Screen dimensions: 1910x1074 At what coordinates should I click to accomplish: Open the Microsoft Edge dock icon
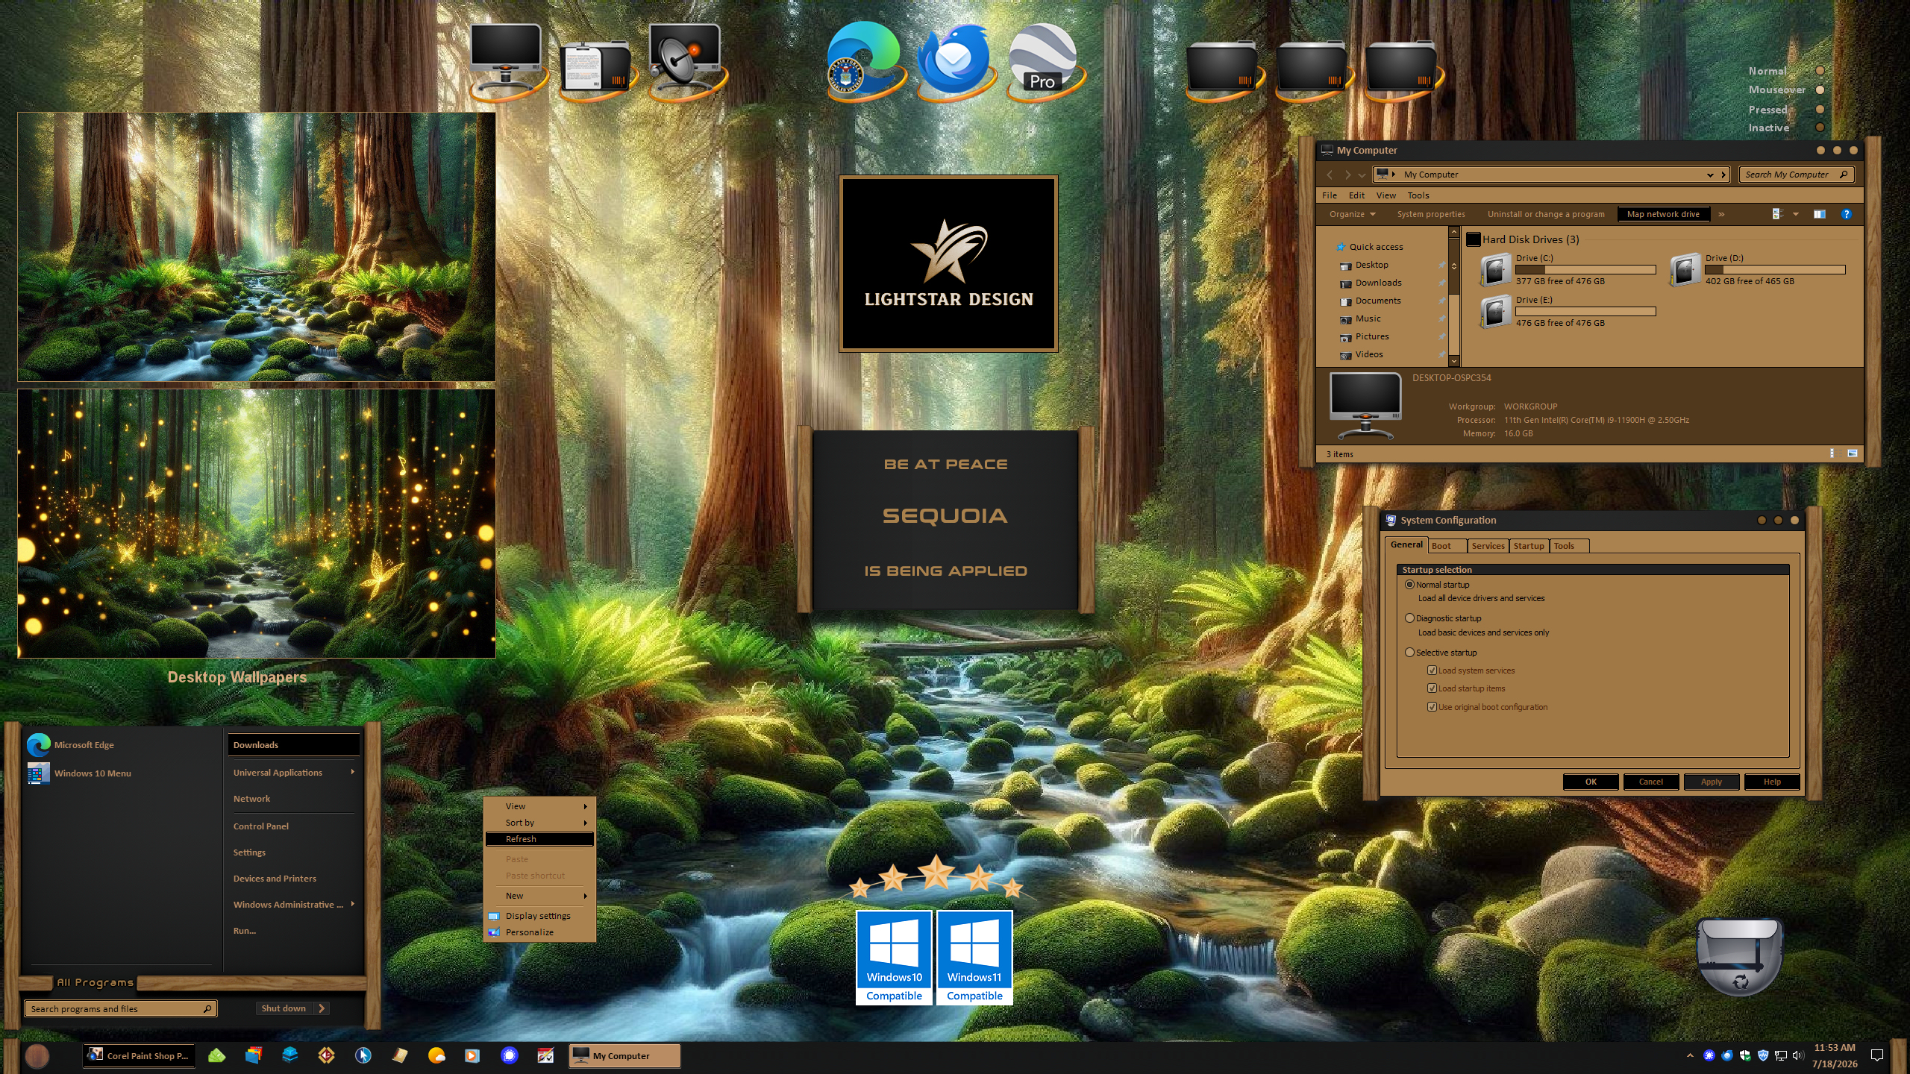coord(864,61)
